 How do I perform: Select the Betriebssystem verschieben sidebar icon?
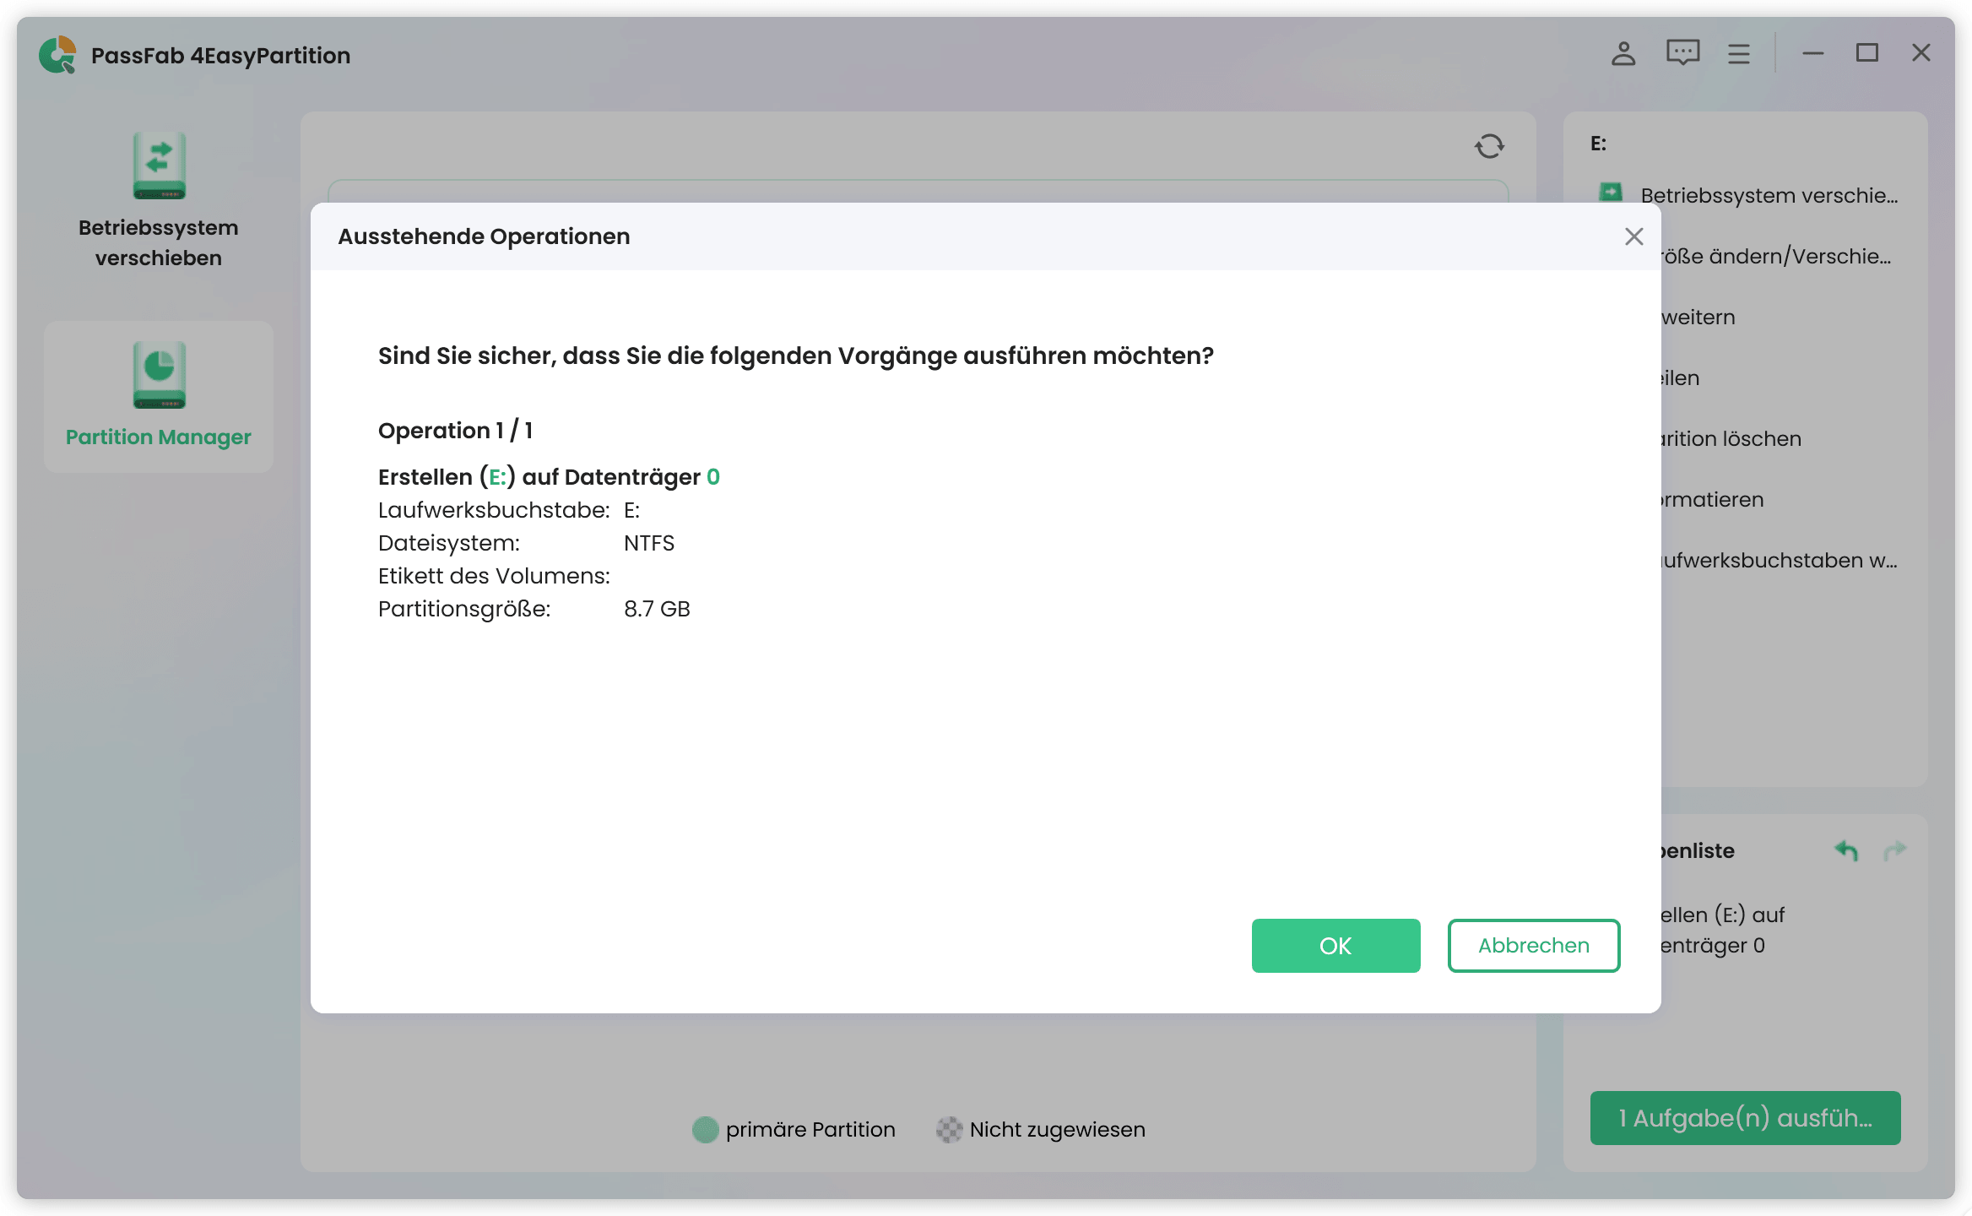[x=159, y=166]
